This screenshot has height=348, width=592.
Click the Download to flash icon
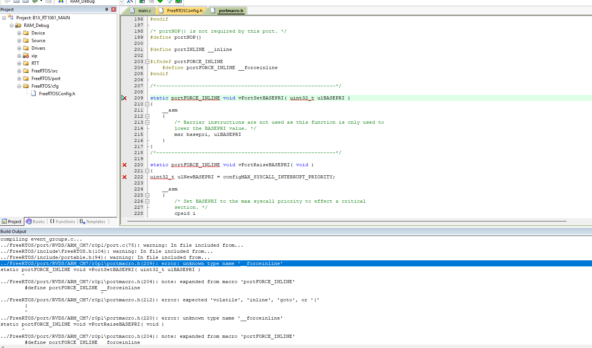61,2
